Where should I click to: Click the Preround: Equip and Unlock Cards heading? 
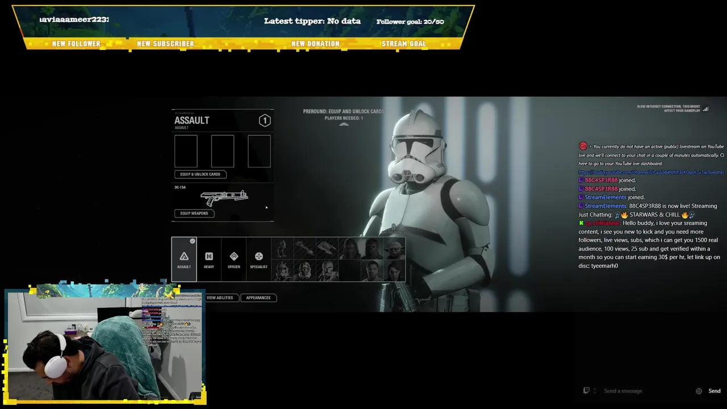344,111
